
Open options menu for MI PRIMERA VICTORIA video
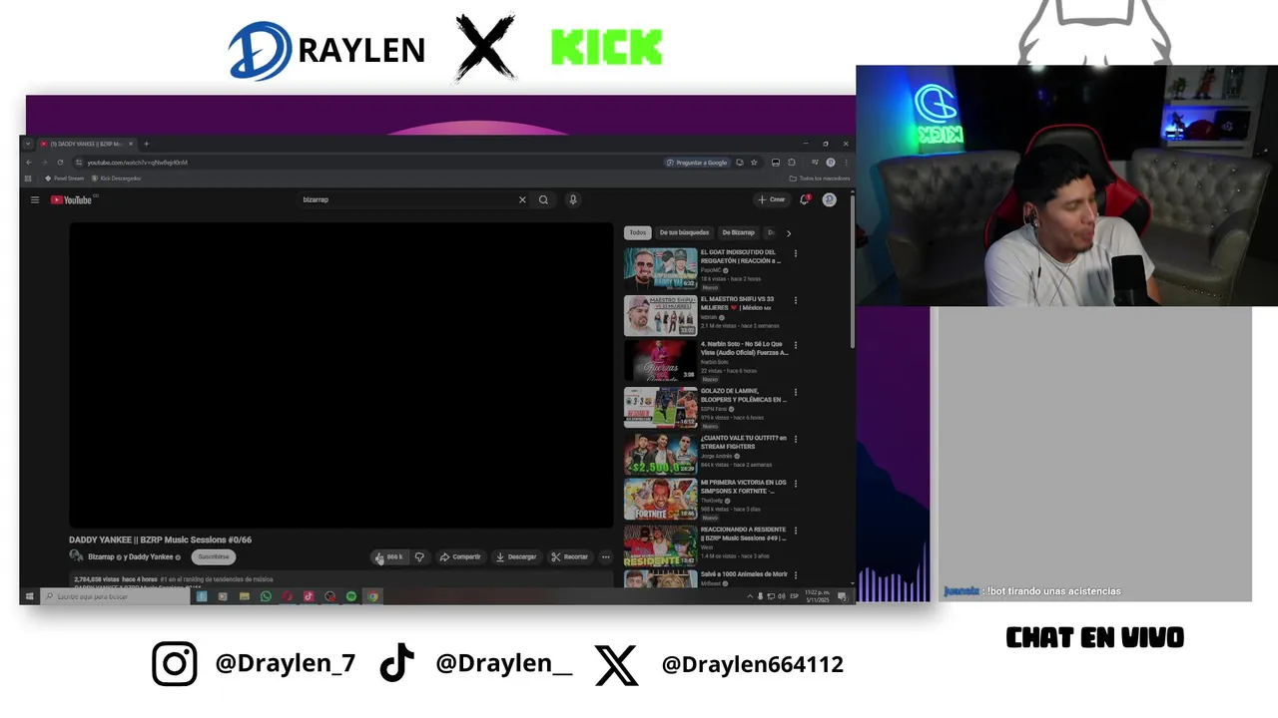click(x=796, y=485)
